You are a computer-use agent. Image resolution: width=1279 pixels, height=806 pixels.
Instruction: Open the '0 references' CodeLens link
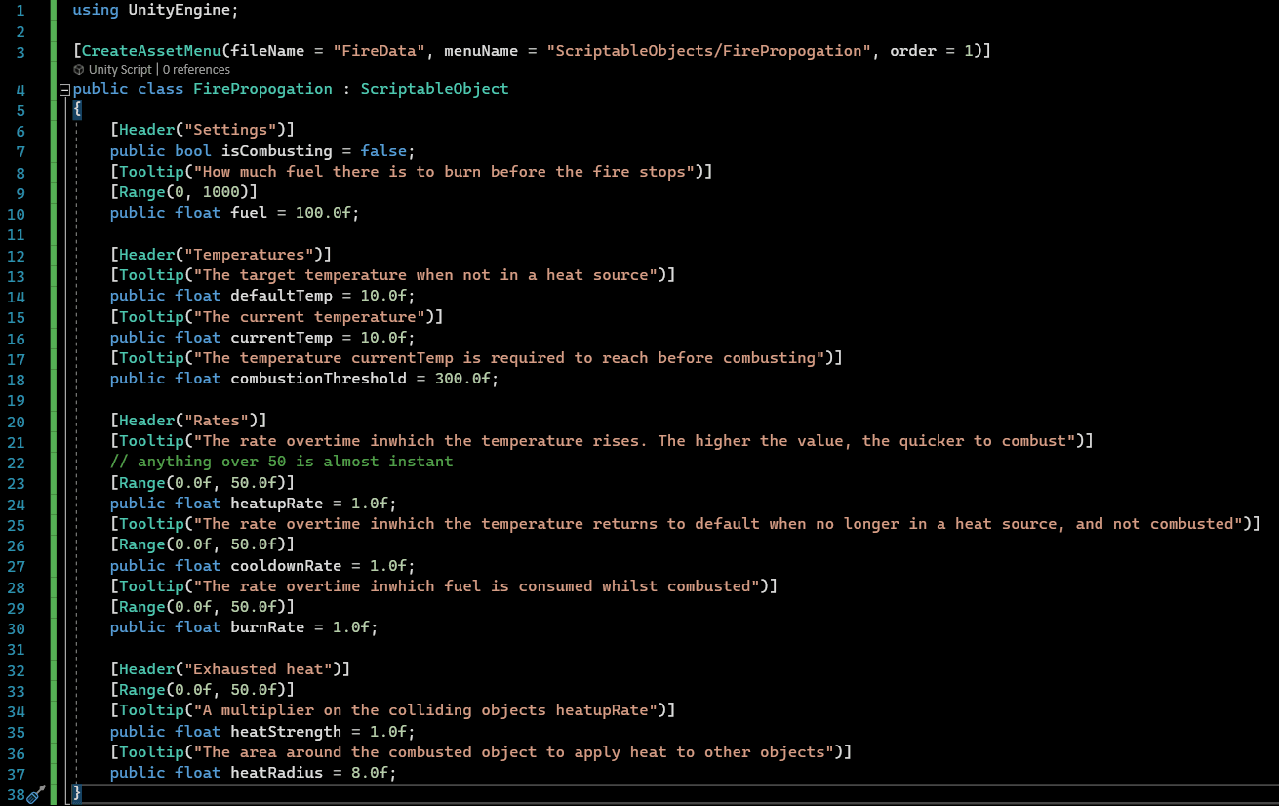196,70
